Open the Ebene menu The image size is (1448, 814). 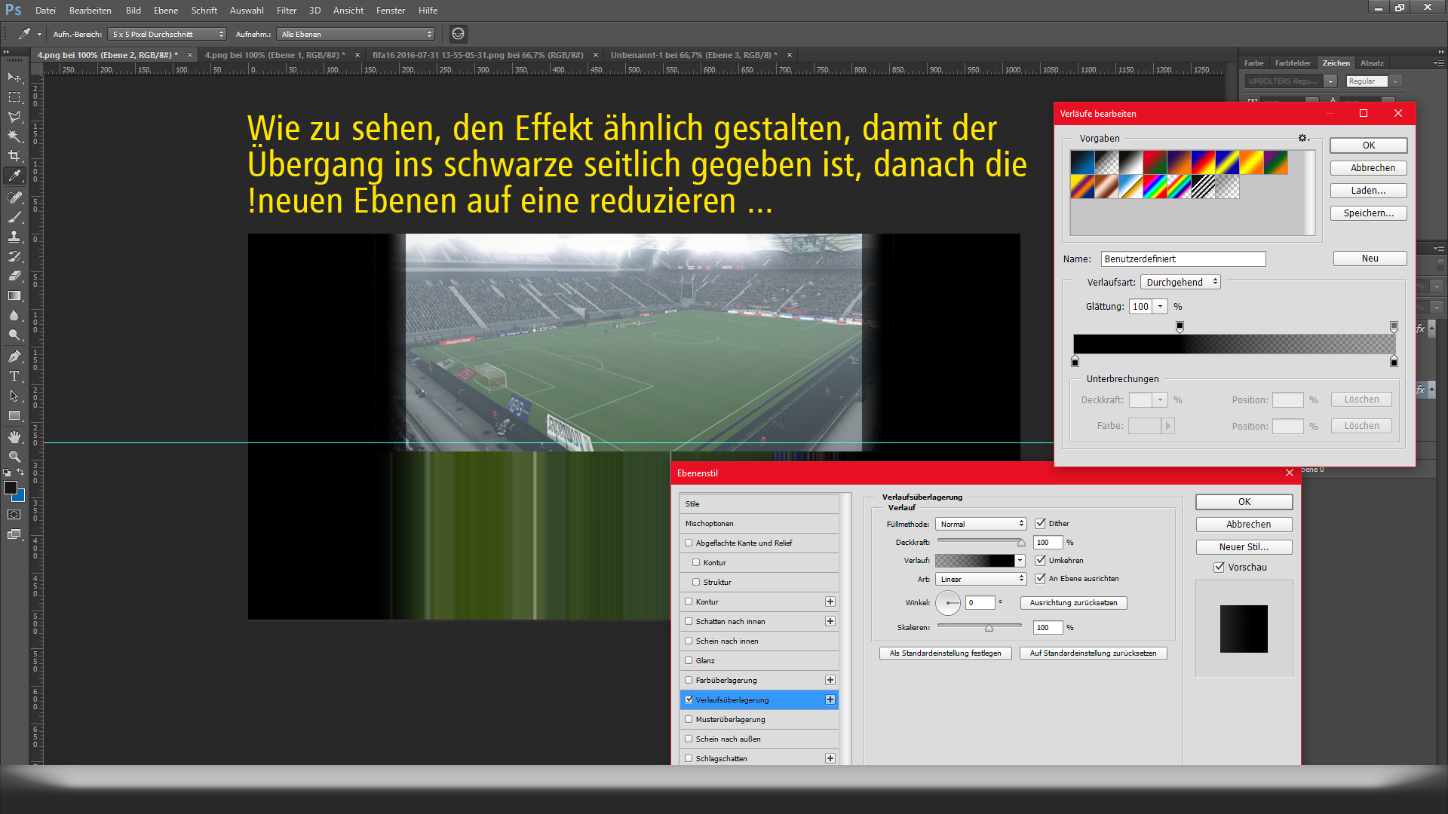tap(166, 11)
